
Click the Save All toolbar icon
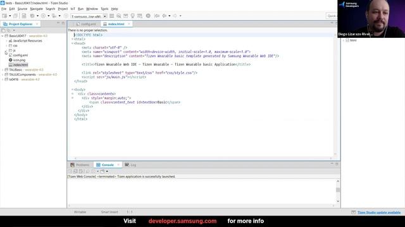tap(15, 16)
